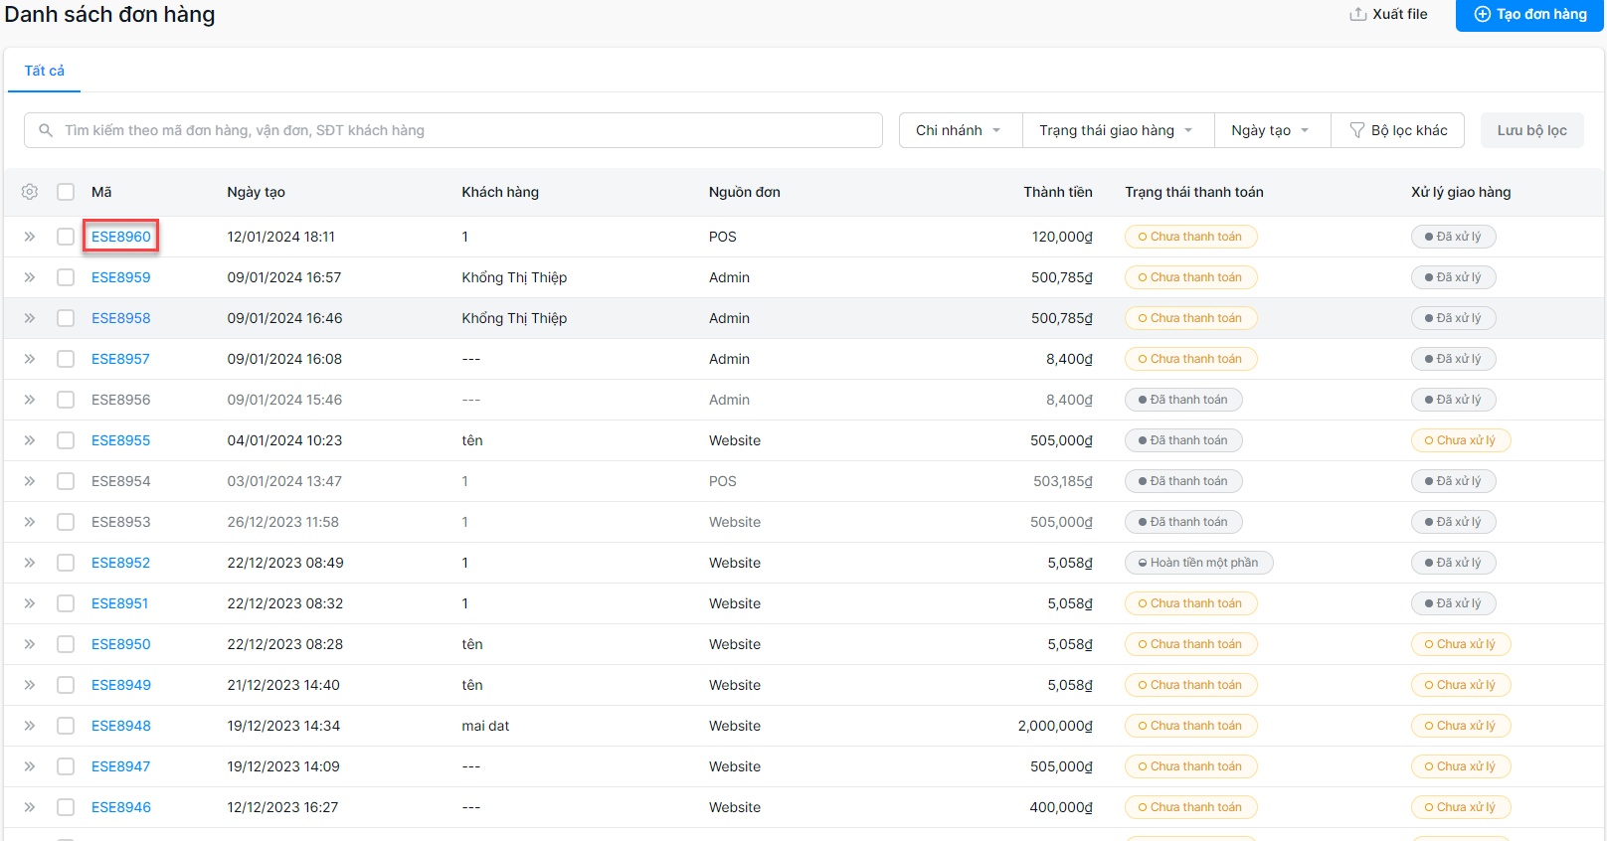Open order link ESE8960

(121, 237)
